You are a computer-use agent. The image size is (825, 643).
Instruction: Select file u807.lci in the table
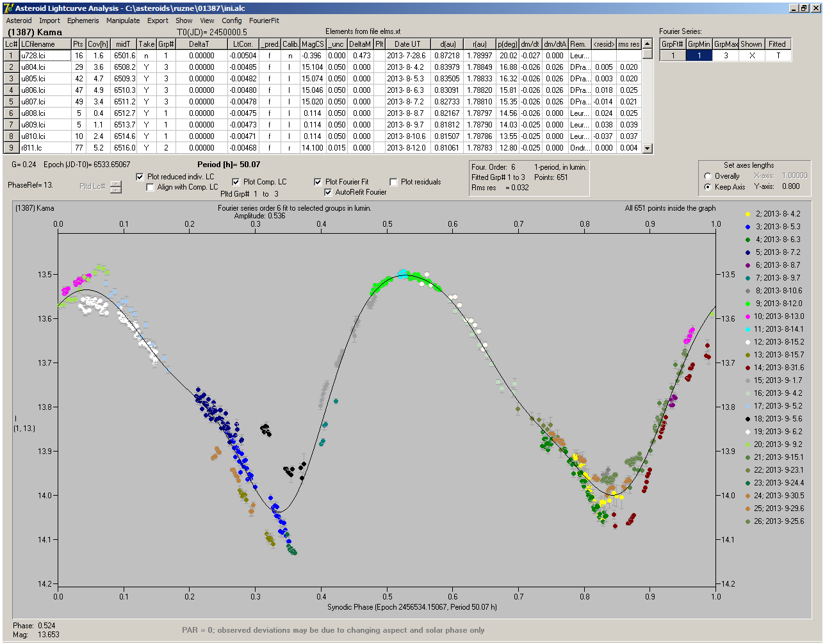(x=45, y=102)
